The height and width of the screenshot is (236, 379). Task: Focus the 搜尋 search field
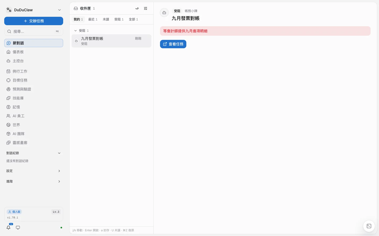34,31
